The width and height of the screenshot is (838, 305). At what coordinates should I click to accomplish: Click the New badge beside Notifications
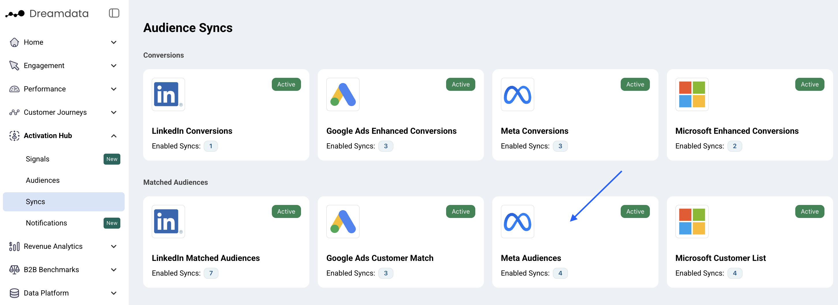pyautogui.click(x=112, y=223)
